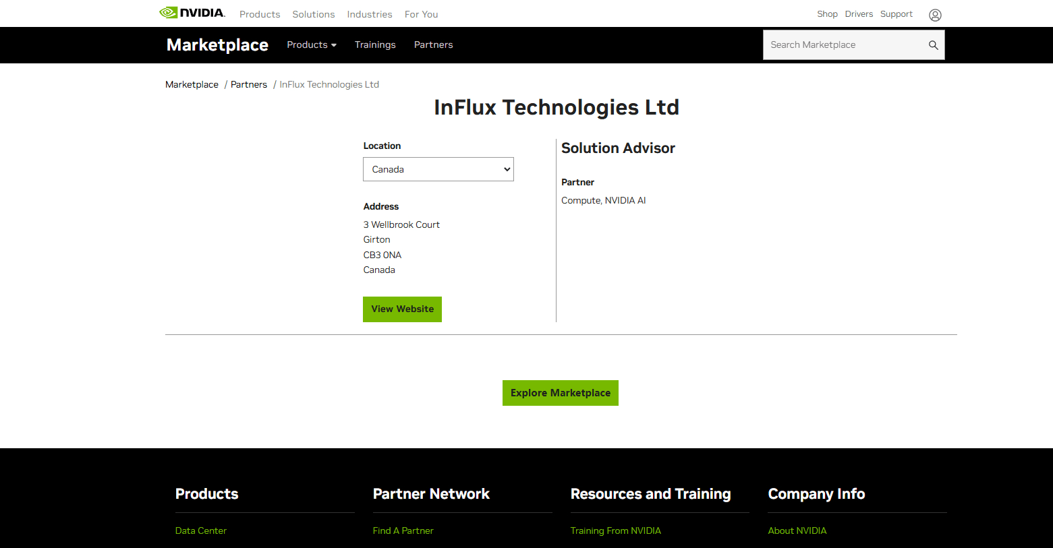Expand the Marketplace Products dropdown

tap(311, 45)
